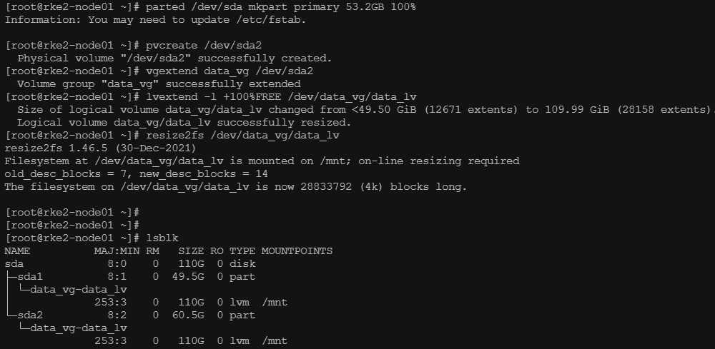Select the sda1 partition entry
715x349 pixels.
click(x=30, y=276)
